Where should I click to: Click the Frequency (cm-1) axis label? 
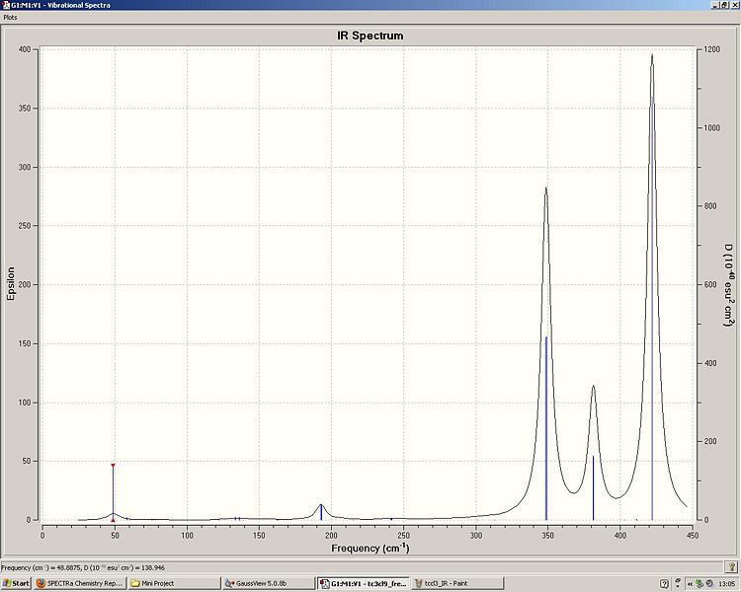pos(370,548)
